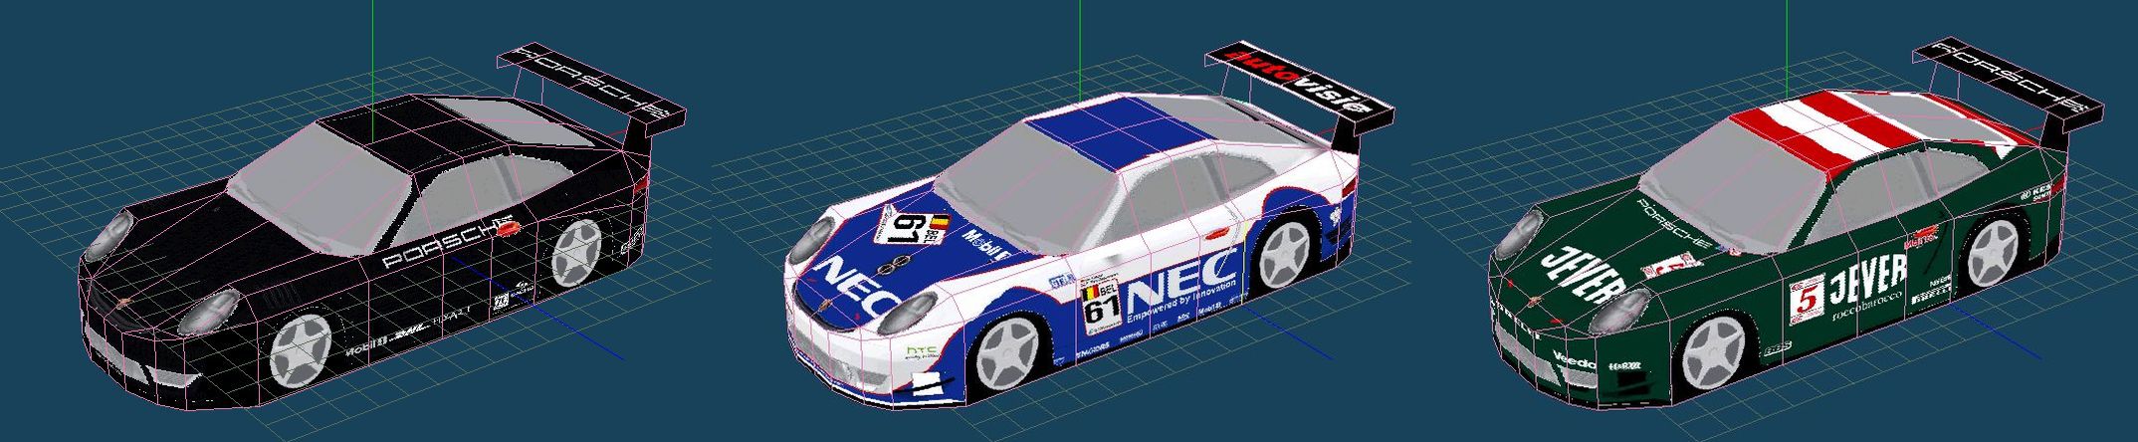
Task: Click the NEC logo on the white car's door
Action: pos(1182,282)
